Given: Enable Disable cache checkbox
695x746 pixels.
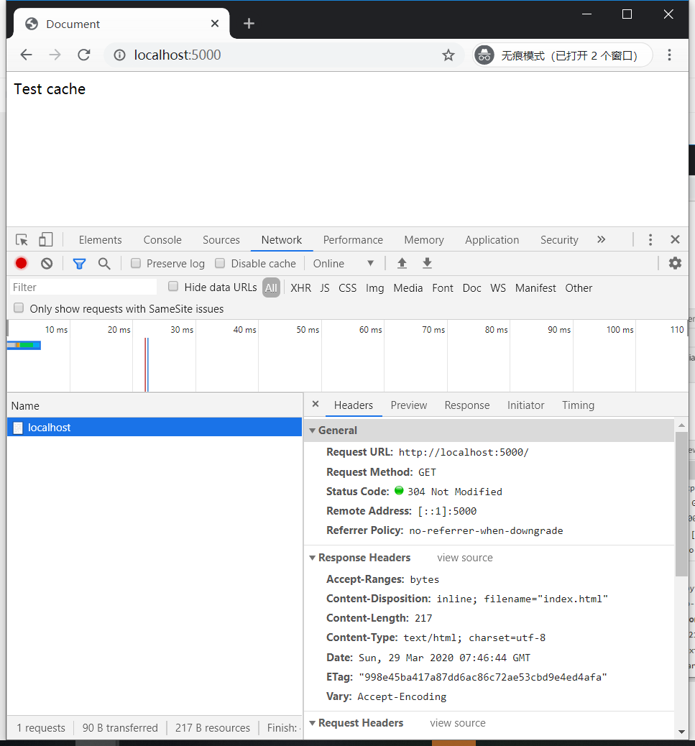Looking at the screenshot, I should tap(220, 263).
